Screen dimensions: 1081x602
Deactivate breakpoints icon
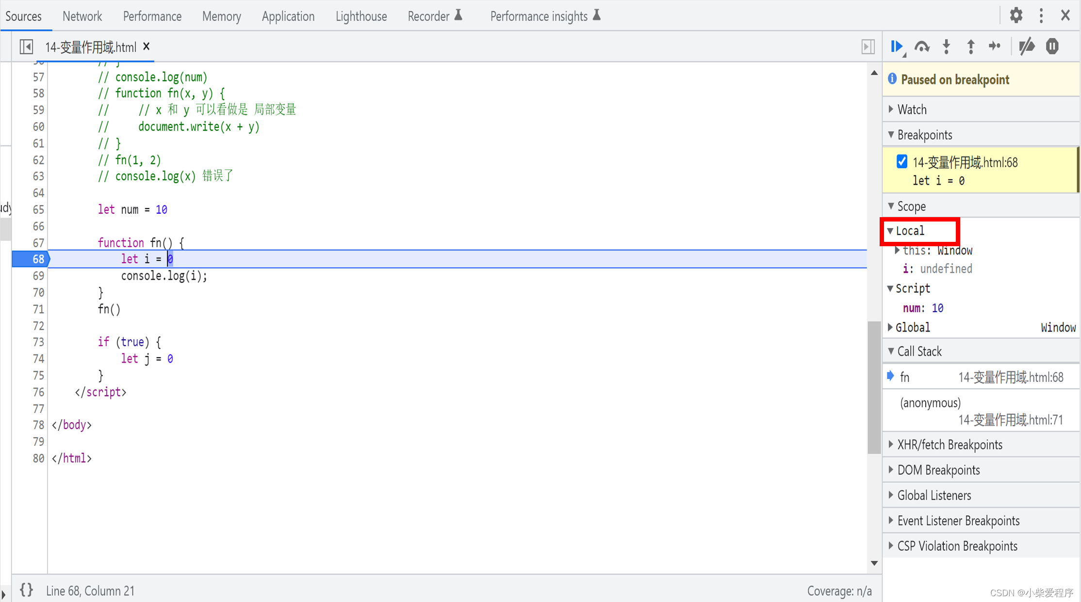(x=1027, y=47)
